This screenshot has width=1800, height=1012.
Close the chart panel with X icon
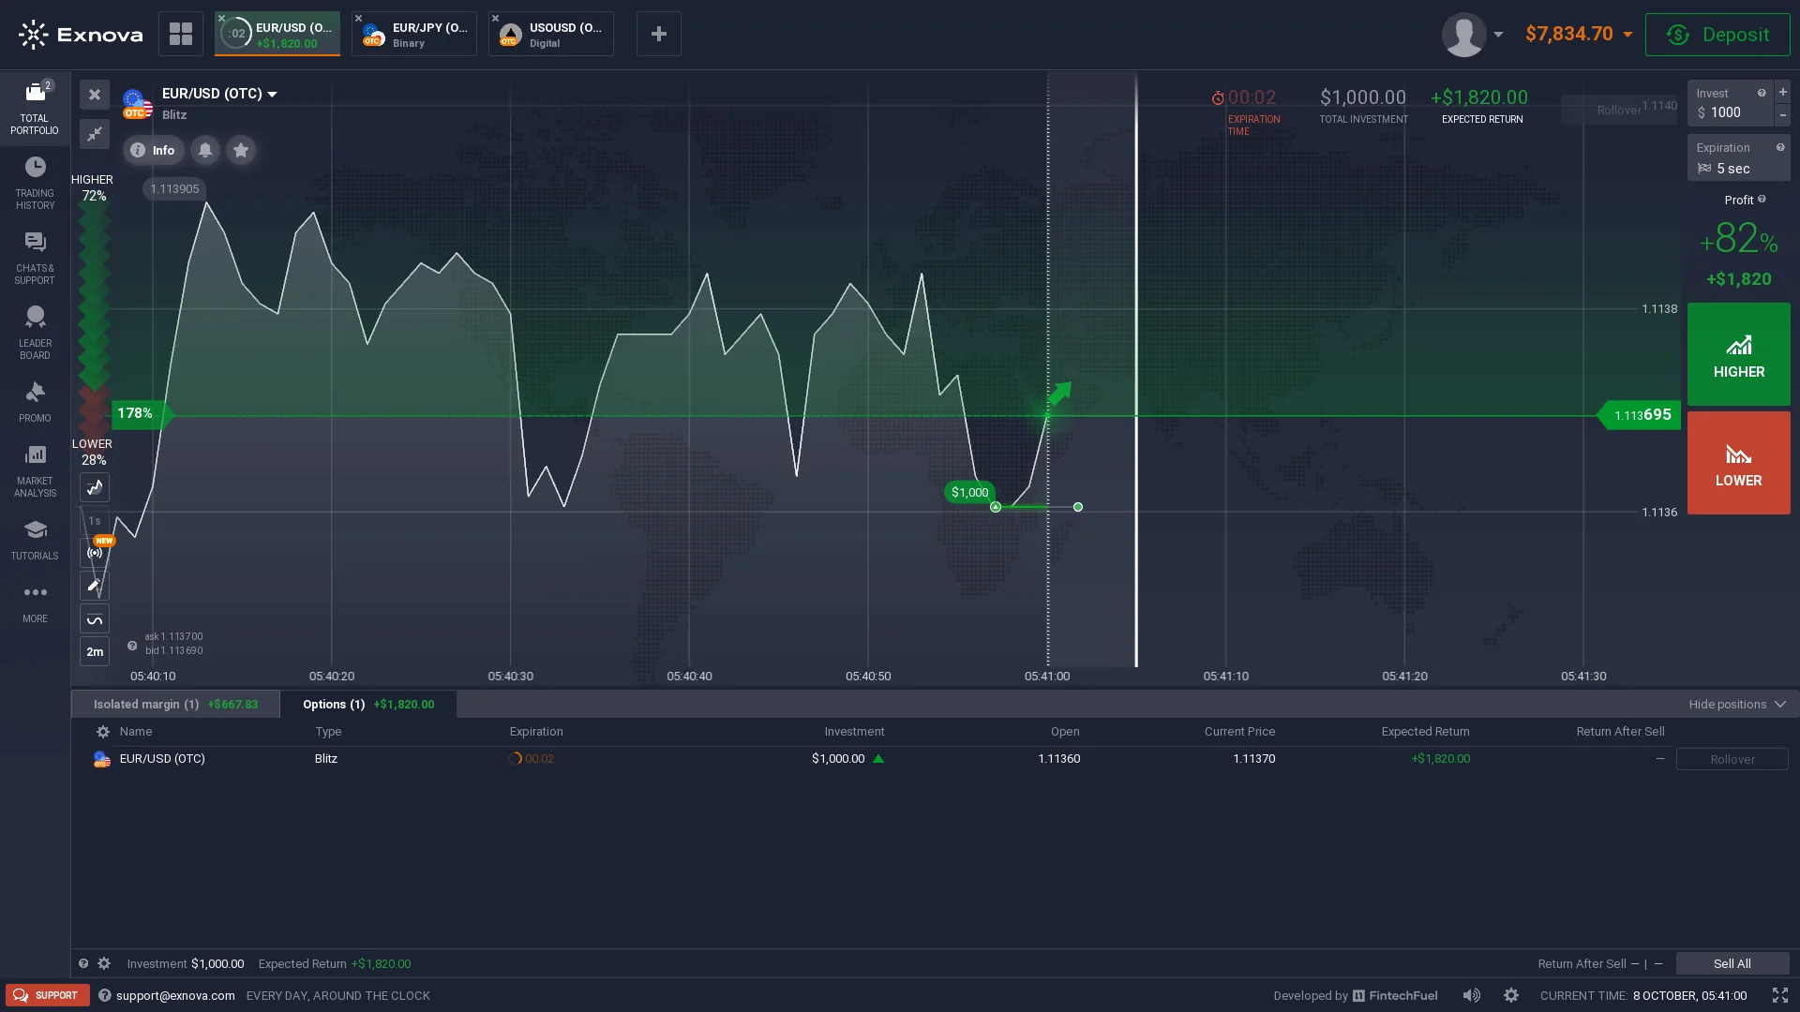click(x=95, y=95)
